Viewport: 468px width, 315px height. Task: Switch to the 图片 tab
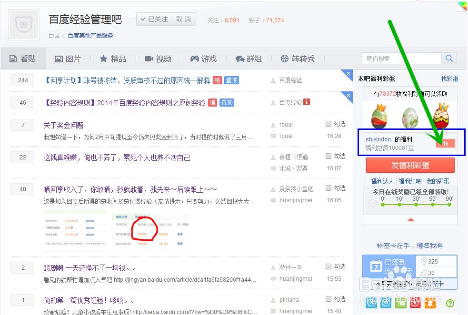[68, 59]
